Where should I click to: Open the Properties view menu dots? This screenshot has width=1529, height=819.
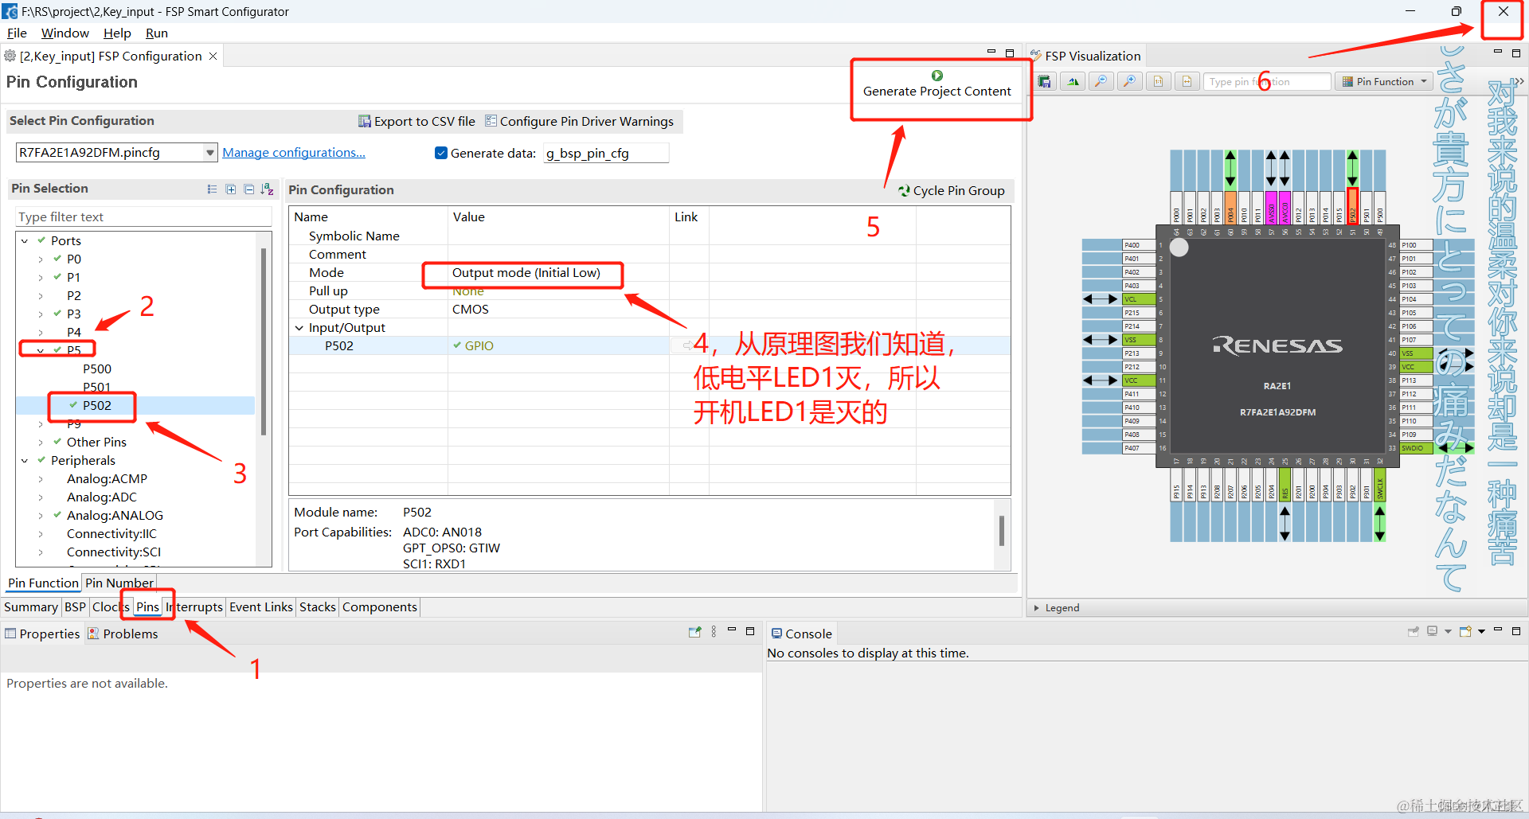pos(714,632)
